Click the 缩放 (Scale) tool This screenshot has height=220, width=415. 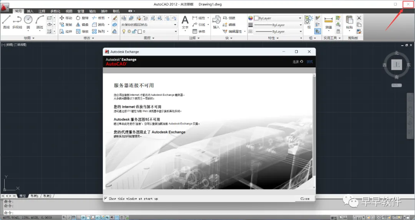(x=82, y=31)
